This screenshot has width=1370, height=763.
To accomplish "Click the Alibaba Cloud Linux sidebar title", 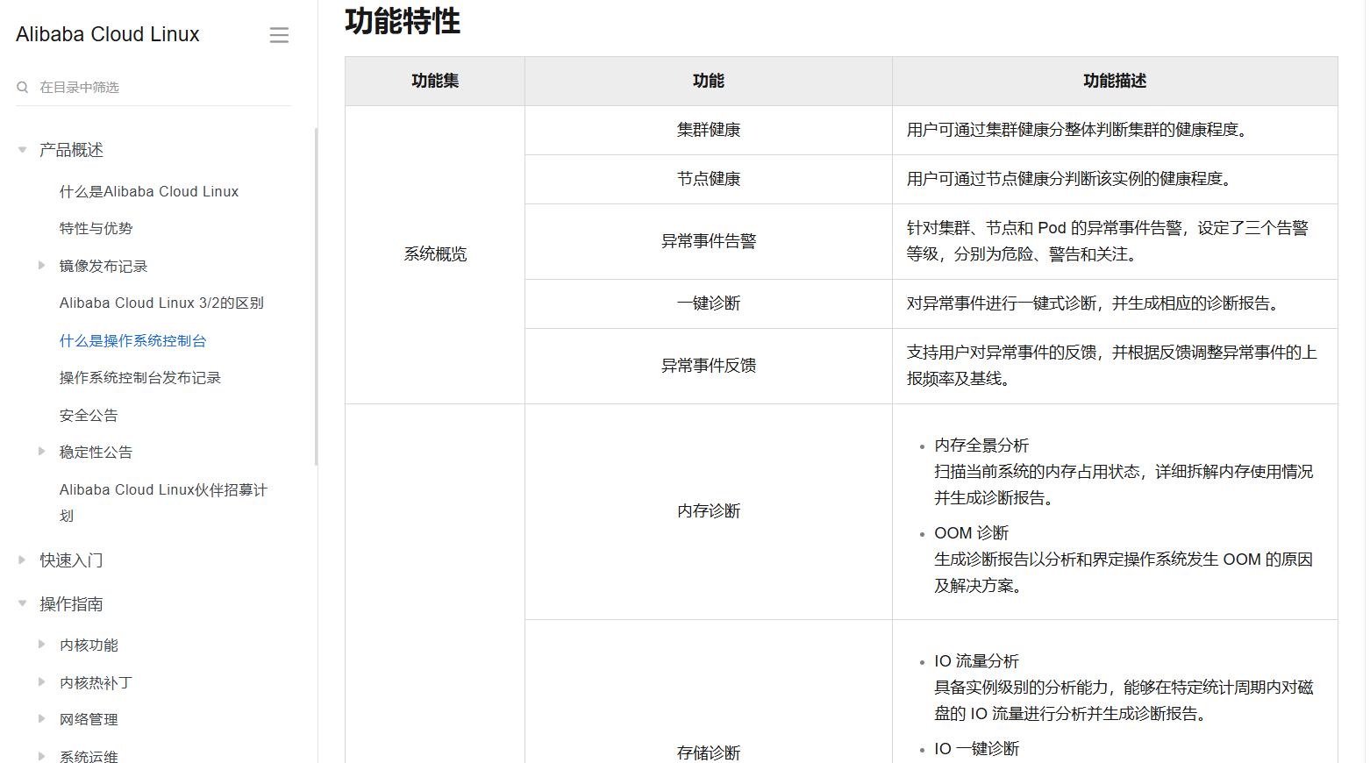I will [108, 34].
